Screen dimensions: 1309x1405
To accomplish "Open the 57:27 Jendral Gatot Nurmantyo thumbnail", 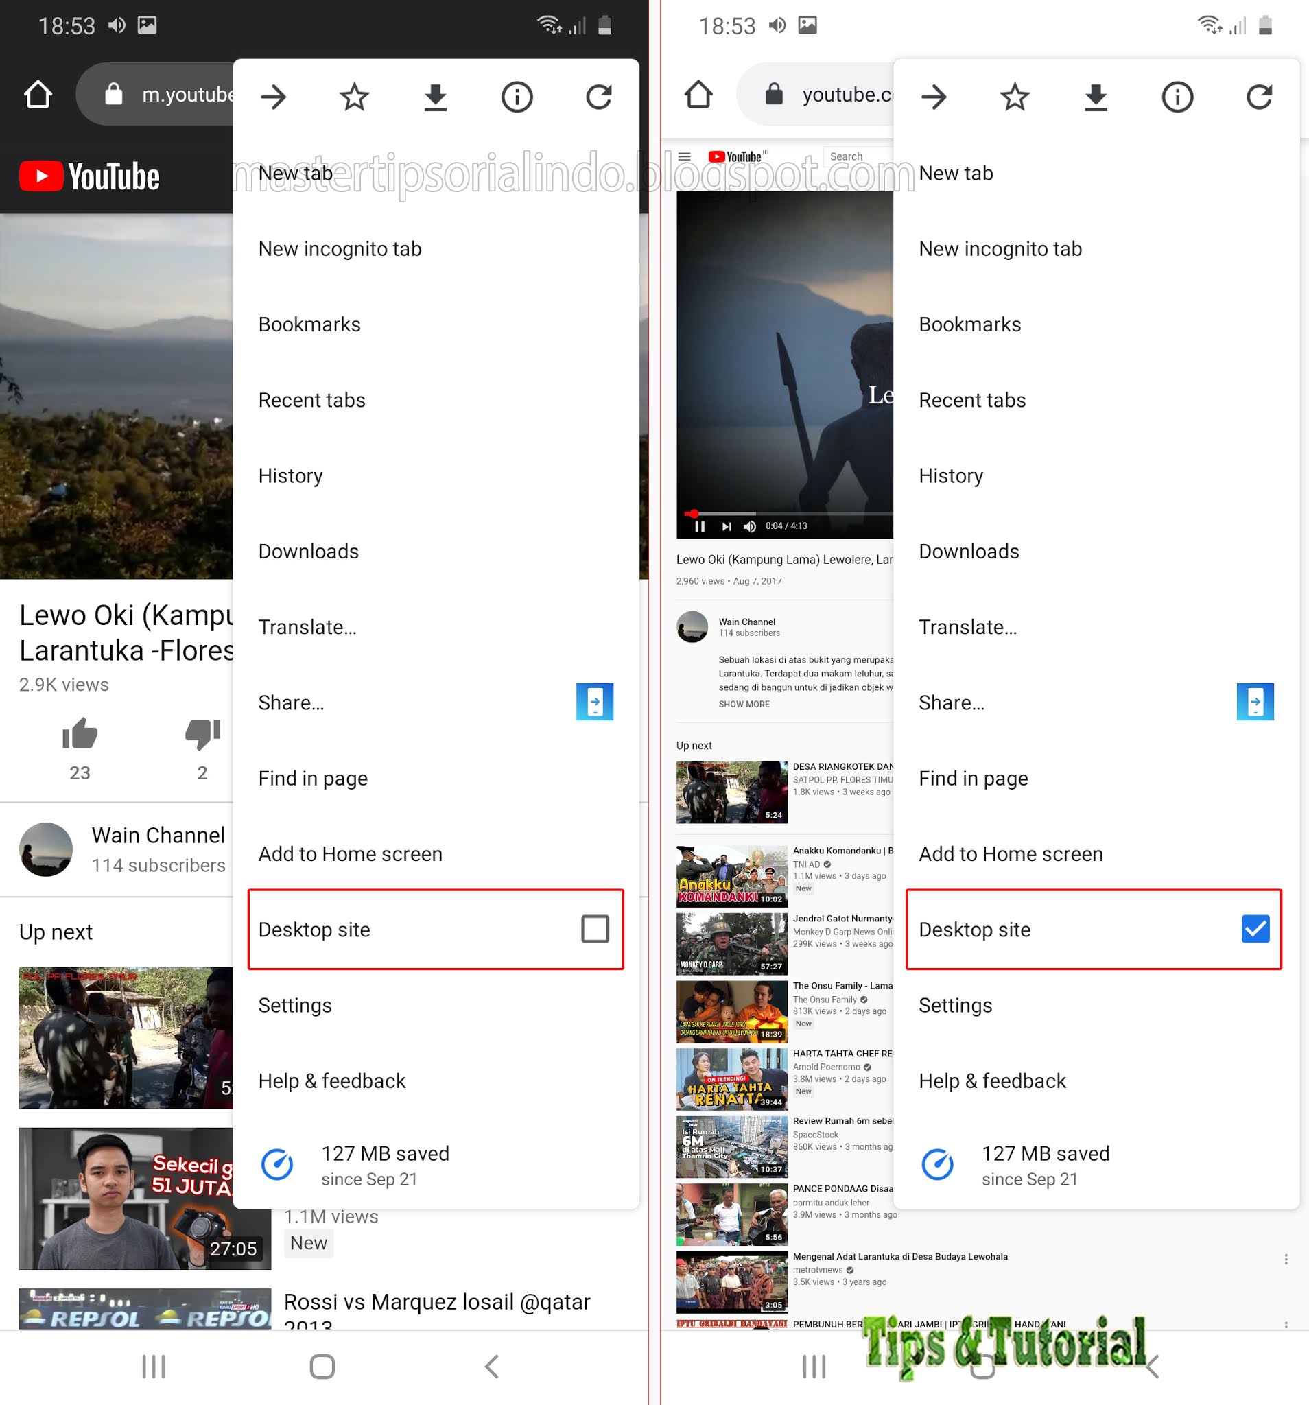I will [x=731, y=943].
